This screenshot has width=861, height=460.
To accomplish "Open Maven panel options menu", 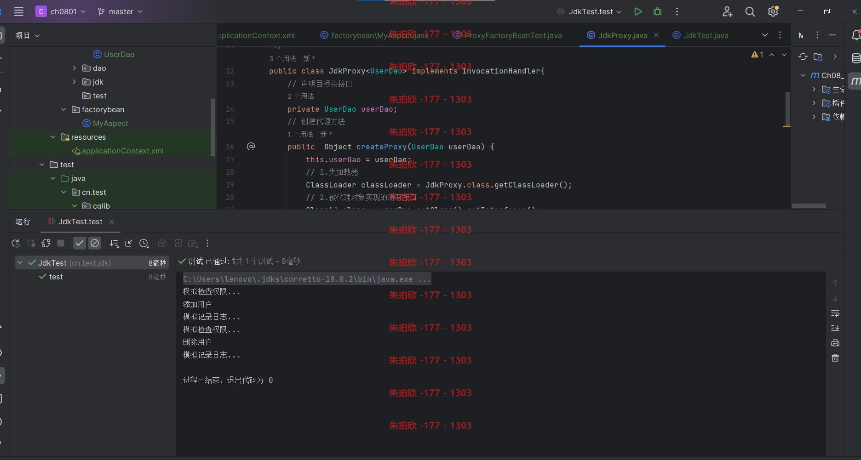I will (x=817, y=35).
